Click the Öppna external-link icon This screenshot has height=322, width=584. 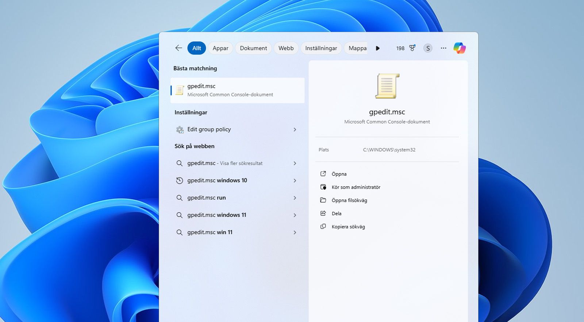tap(323, 174)
